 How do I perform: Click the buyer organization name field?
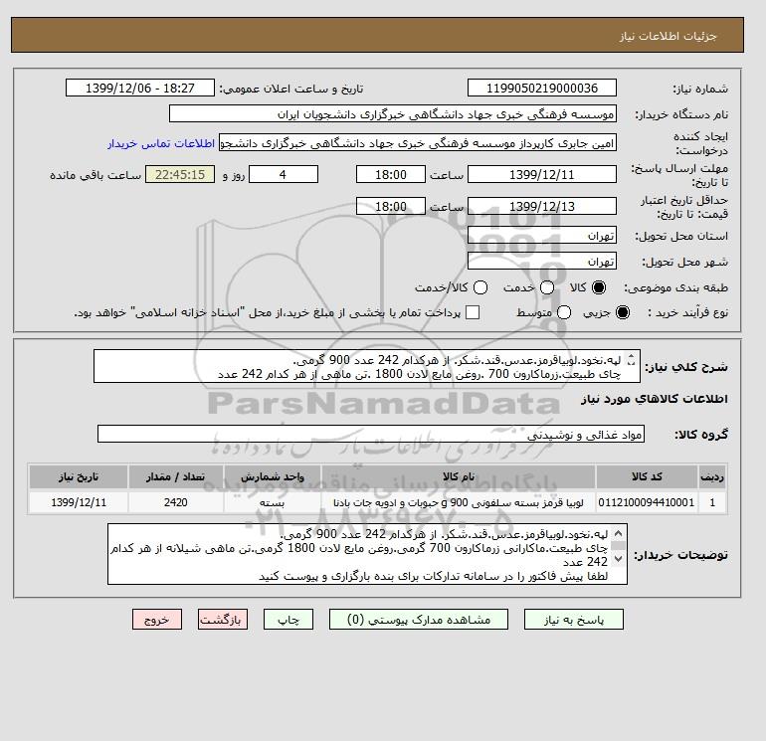pos(393,113)
